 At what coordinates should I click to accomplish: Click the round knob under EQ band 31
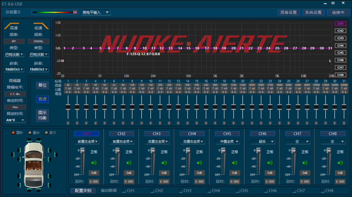[x=344, y=123]
